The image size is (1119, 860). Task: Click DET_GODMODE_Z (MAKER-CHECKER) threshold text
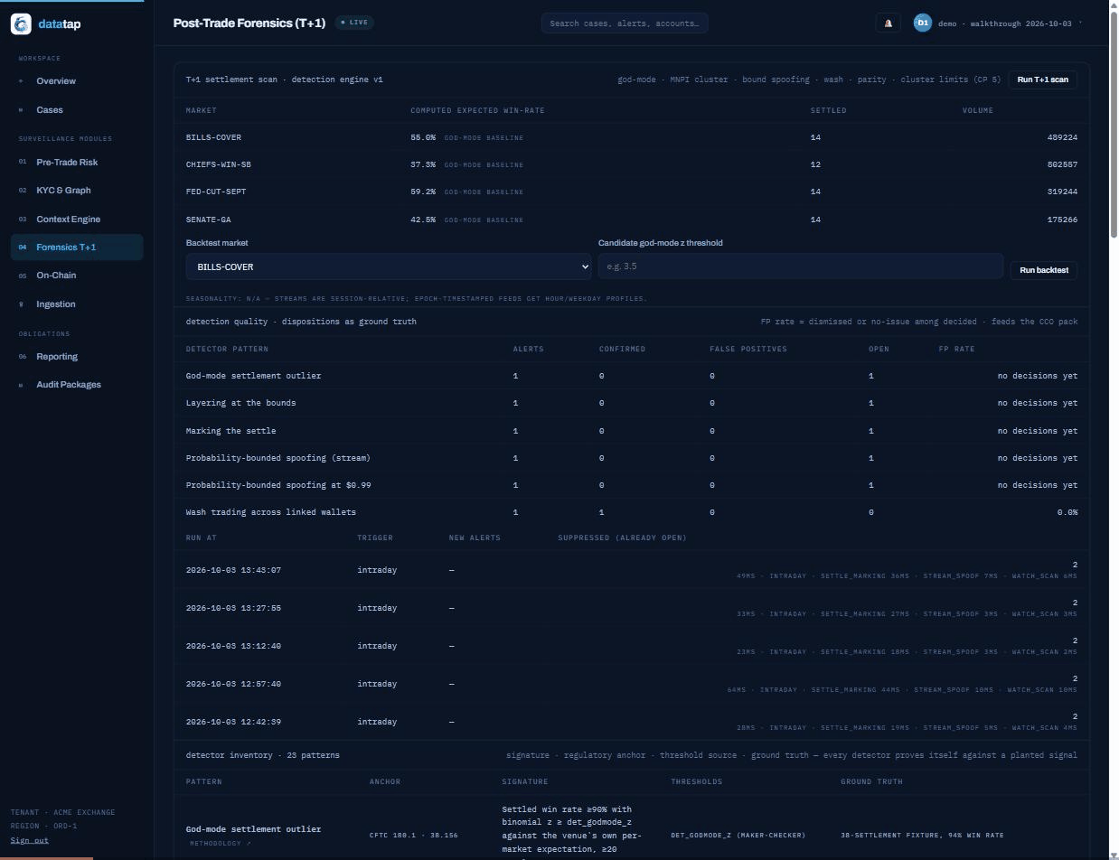(738, 836)
